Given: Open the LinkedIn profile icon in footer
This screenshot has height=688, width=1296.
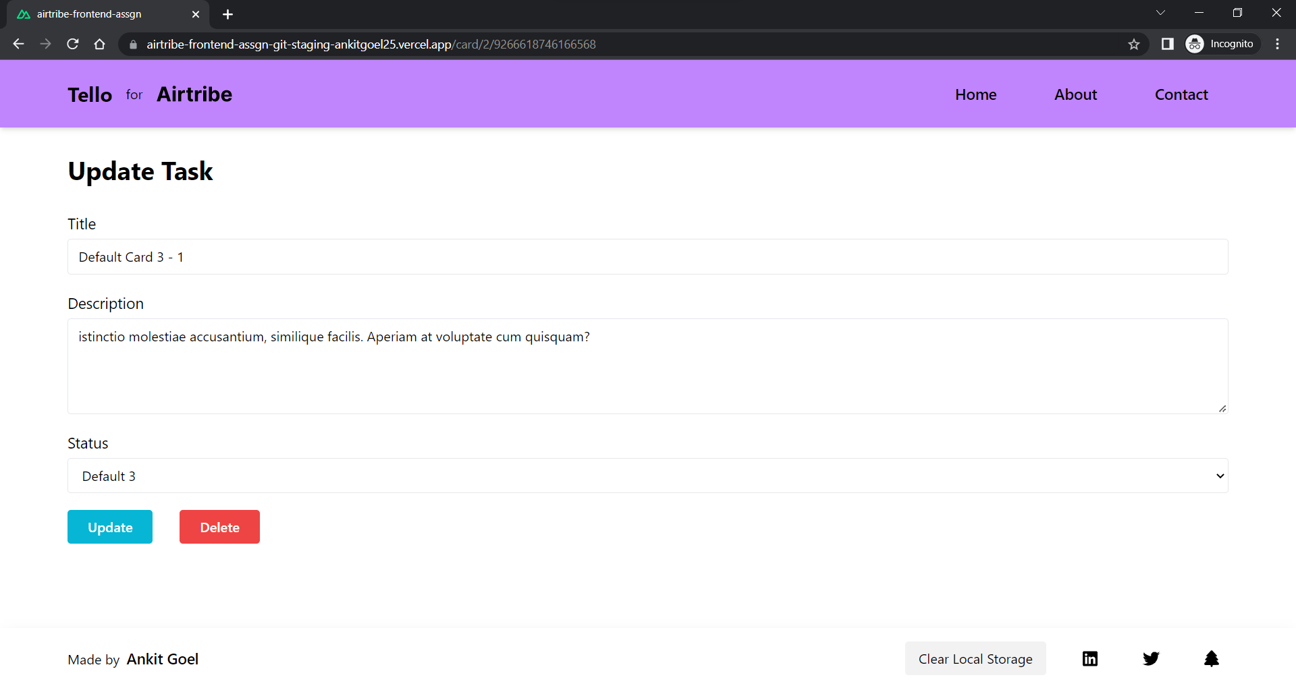Looking at the screenshot, I should [1089, 659].
